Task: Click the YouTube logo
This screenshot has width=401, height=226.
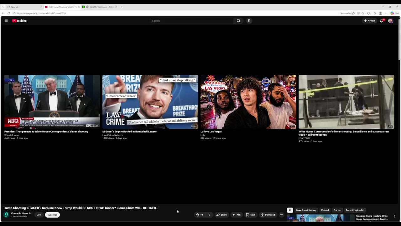Action: pos(19,21)
